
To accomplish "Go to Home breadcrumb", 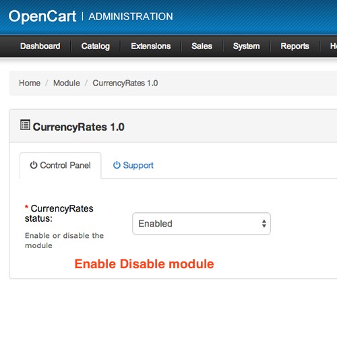I will coord(30,83).
